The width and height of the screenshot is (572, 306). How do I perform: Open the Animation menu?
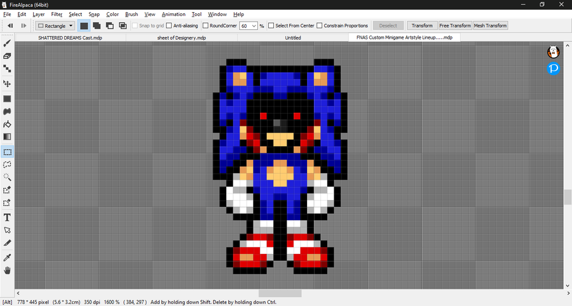click(174, 14)
